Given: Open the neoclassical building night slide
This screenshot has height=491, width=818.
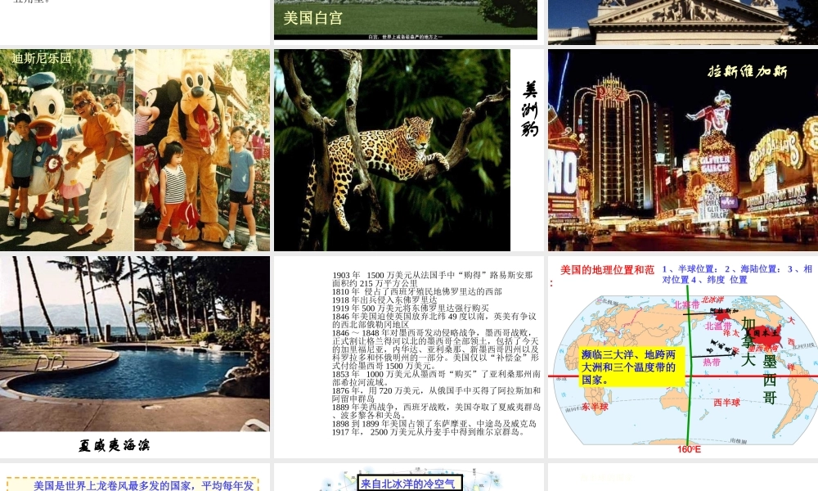Looking at the screenshot, I should click(683, 22).
